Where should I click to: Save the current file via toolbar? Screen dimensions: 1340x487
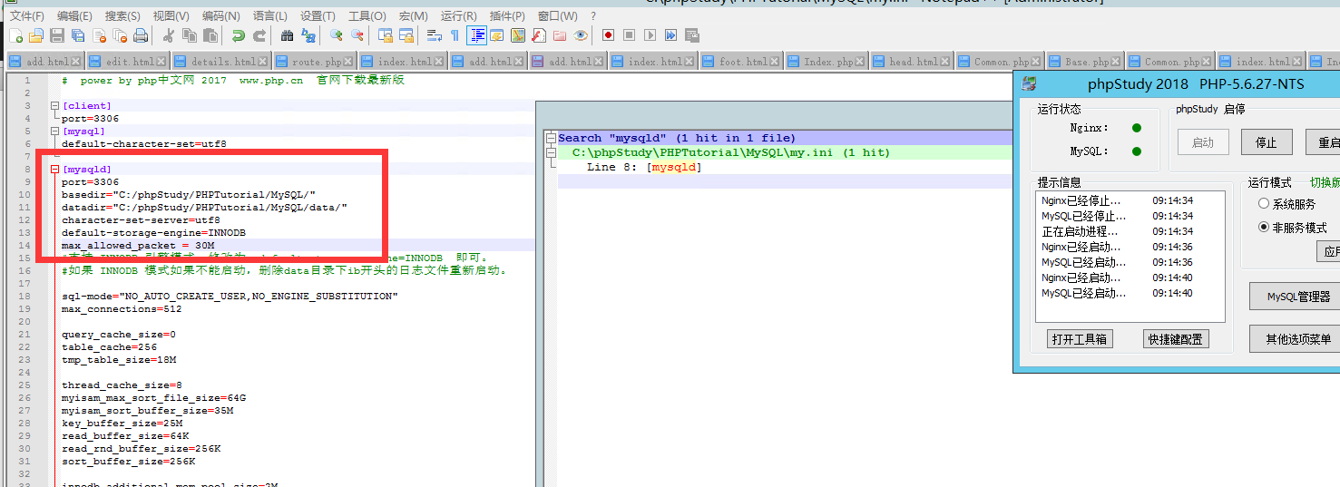click(57, 35)
